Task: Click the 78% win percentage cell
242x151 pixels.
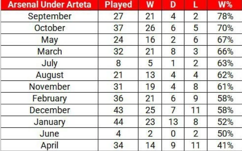Action: click(x=225, y=16)
